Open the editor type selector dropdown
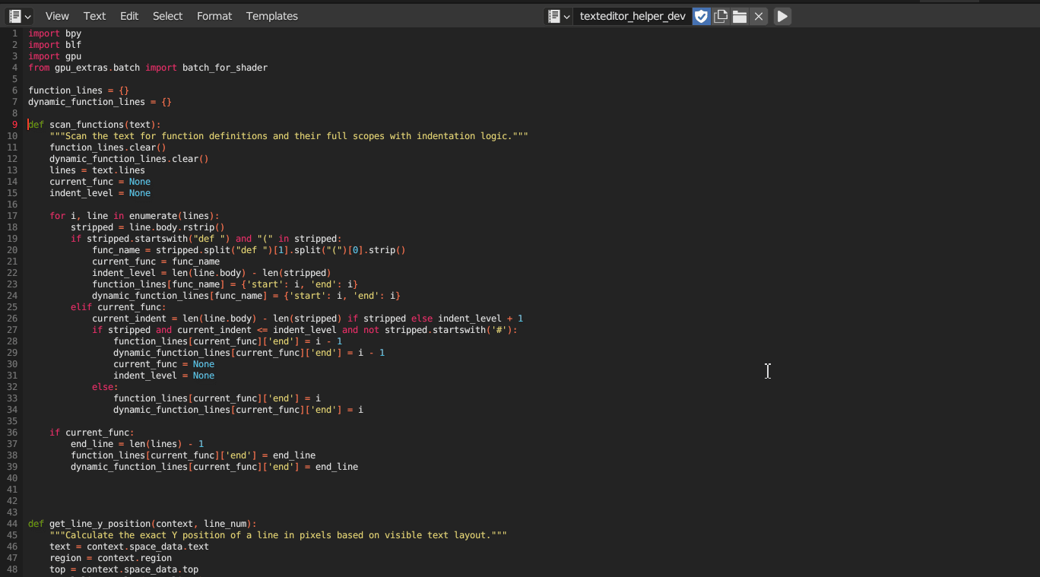1040x577 pixels. point(20,16)
